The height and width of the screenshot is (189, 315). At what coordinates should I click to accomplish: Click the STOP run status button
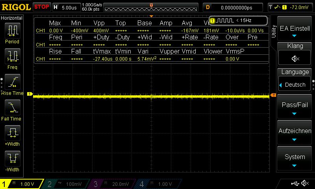coord(42,7)
